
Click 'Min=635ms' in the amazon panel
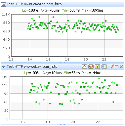point(71,10)
